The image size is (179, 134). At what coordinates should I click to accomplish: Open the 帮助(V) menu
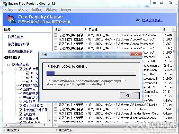coord(66,10)
